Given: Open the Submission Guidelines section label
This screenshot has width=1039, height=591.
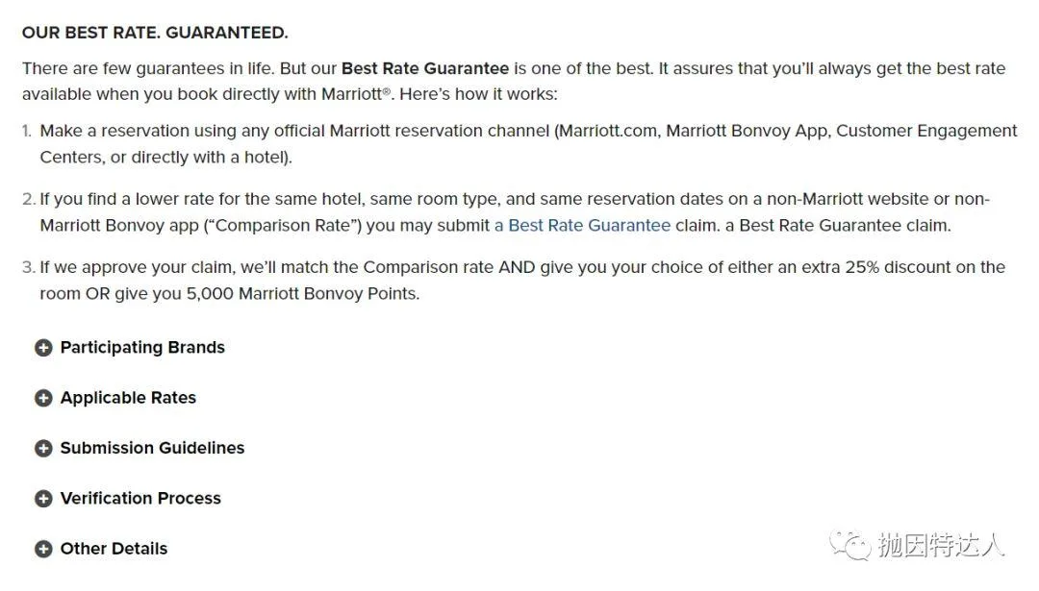Looking at the screenshot, I should coord(152,448).
